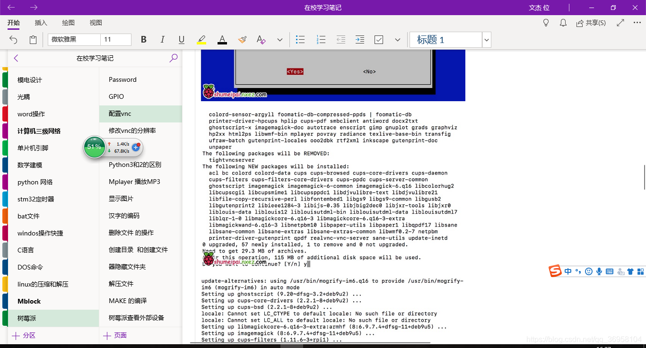Screen dimensions: 646x348
Task: Open the Sogou soft keyboard icon
Action: [610, 271]
